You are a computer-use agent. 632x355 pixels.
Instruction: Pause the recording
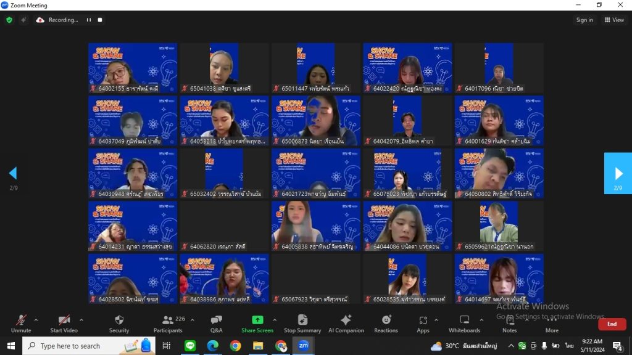tap(89, 20)
